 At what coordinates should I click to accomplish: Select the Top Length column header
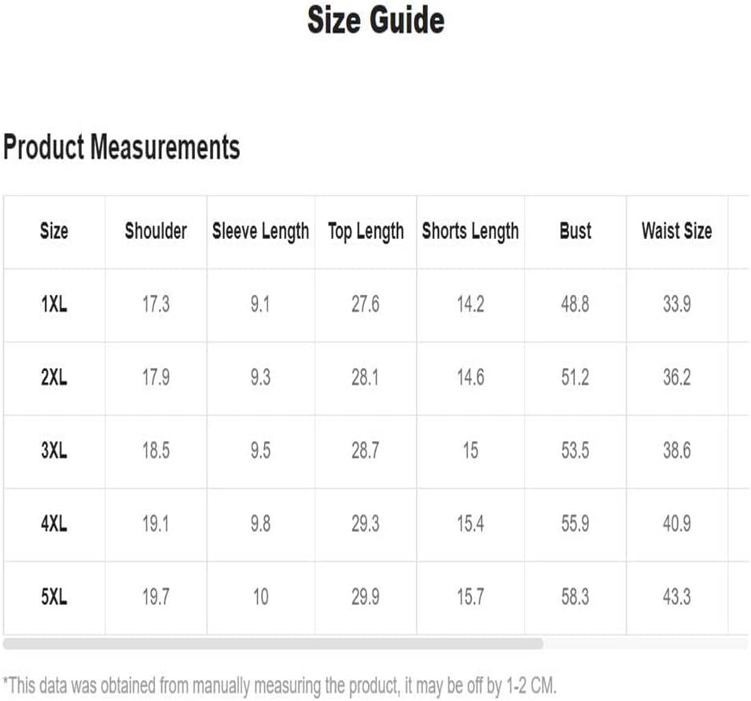[366, 231]
